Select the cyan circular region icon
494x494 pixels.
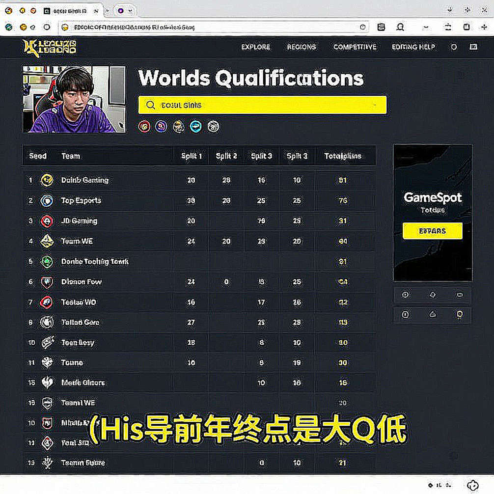point(195,127)
